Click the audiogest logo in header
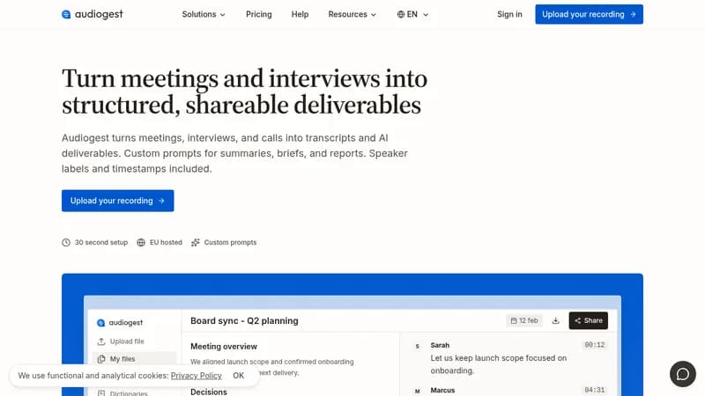The width and height of the screenshot is (705, 396). click(93, 14)
